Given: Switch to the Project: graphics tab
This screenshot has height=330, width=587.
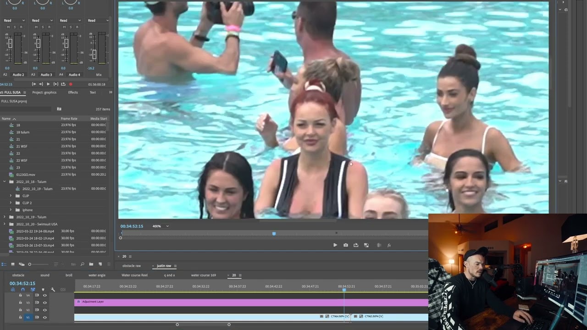Looking at the screenshot, I should pyautogui.click(x=44, y=93).
